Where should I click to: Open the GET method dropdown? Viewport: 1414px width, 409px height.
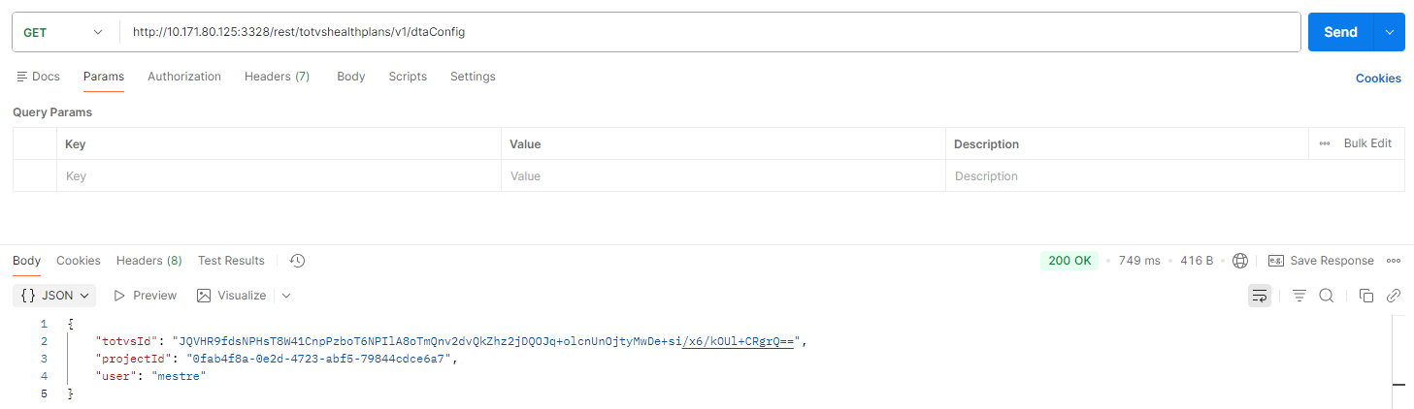tap(62, 32)
